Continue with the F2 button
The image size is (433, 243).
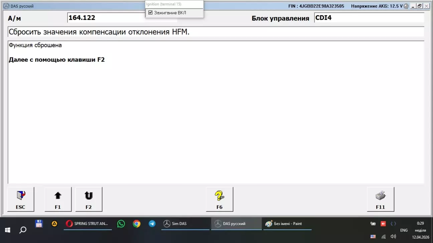89,199
